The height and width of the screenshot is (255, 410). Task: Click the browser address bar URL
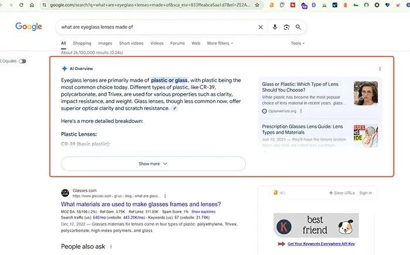(x=150, y=5)
